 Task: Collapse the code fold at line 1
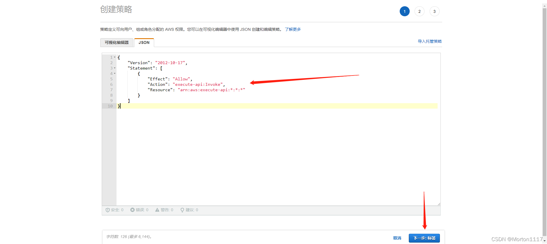[x=115, y=57]
